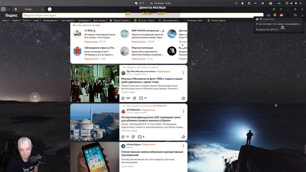Subscribe to the AFTERSHOCK channel
This screenshot has width=306, height=172.
pyautogui.click(x=149, y=110)
